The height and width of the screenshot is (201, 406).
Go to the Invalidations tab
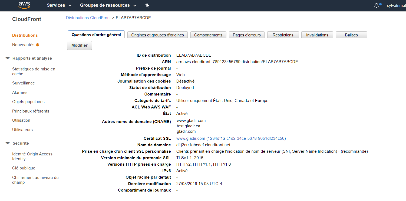tap(317, 35)
